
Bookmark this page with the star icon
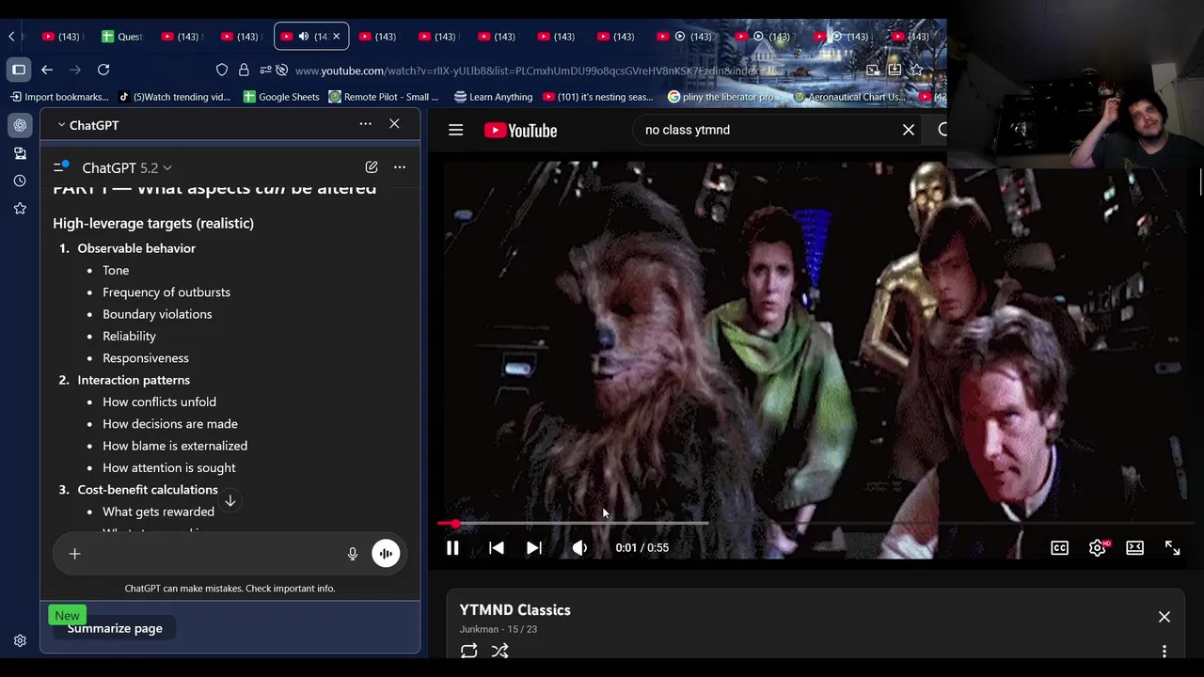click(916, 70)
